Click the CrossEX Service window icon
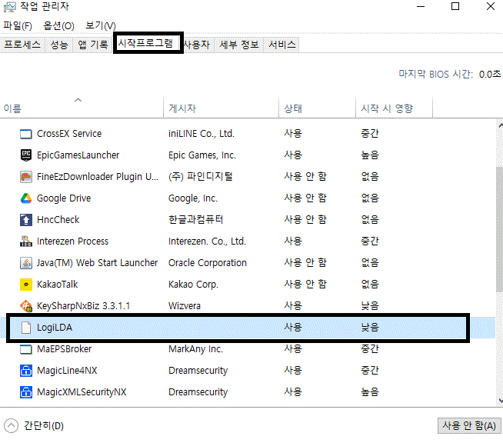 click(26, 134)
